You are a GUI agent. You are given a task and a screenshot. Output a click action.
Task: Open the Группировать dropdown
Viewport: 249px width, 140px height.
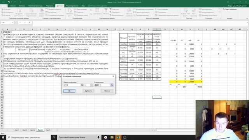point(206,9)
